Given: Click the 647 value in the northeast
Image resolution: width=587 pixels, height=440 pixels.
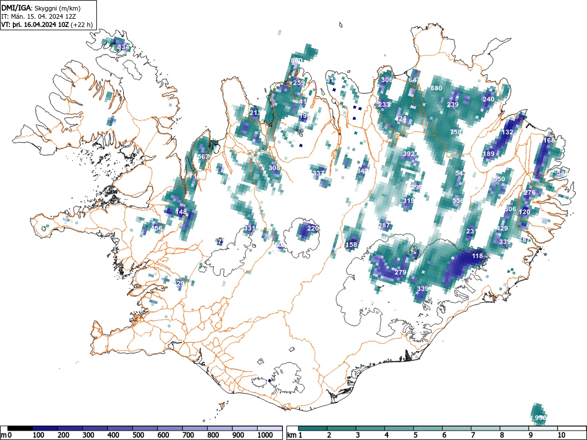Looking at the screenshot, I should [414, 80].
